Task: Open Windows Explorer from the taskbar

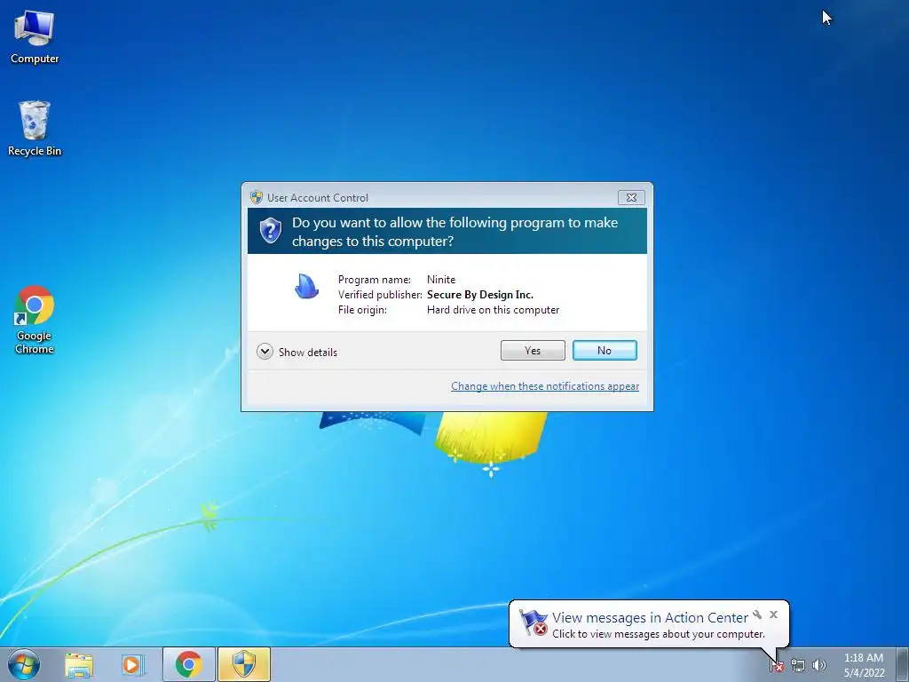Action: [x=79, y=664]
